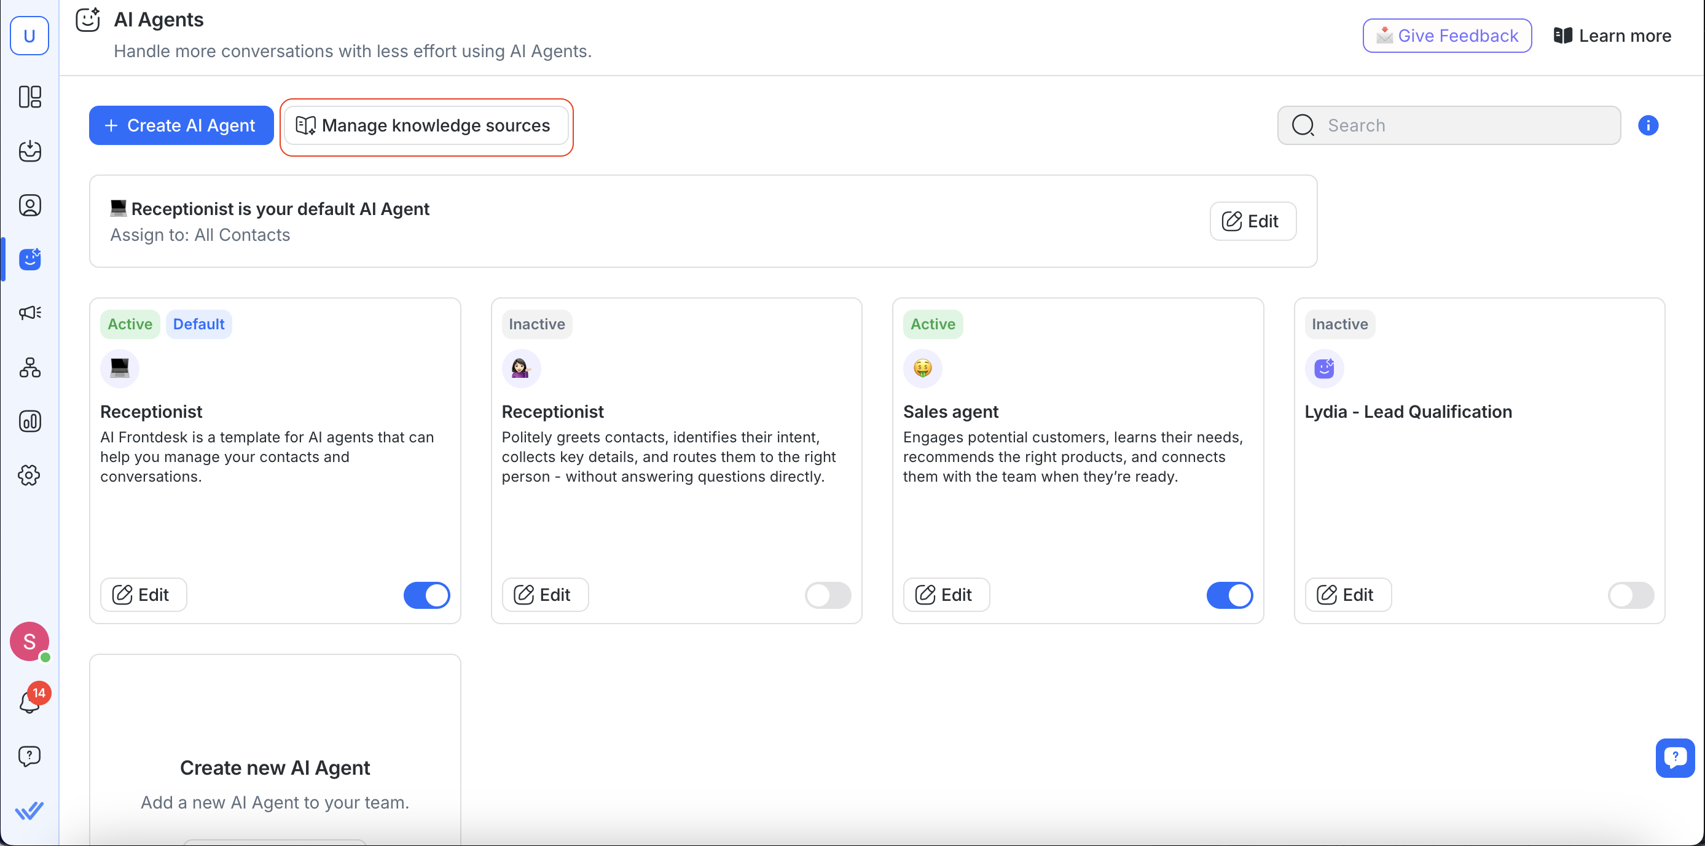Open the Reports bar-chart icon
1705x846 pixels.
(29, 421)
